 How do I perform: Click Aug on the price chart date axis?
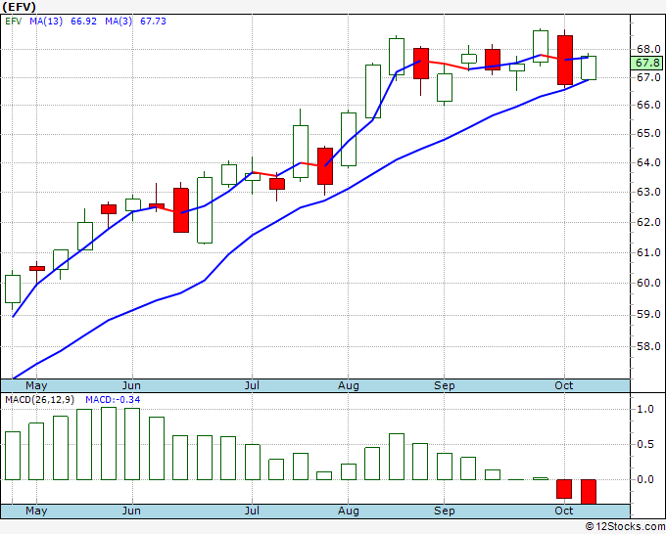[349, 386]
